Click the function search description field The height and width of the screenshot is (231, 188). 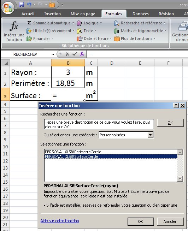coord(99,124)
